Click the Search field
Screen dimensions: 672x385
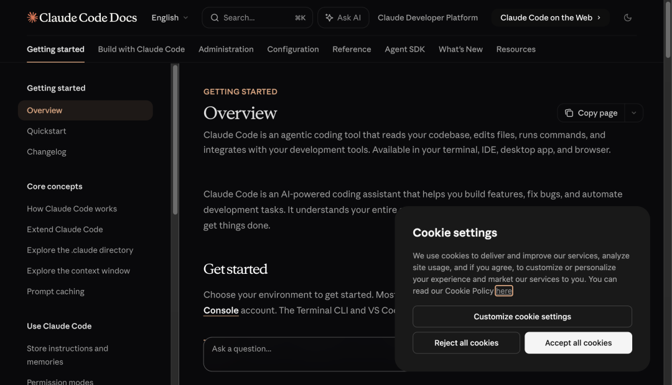[x=257, y=17]
